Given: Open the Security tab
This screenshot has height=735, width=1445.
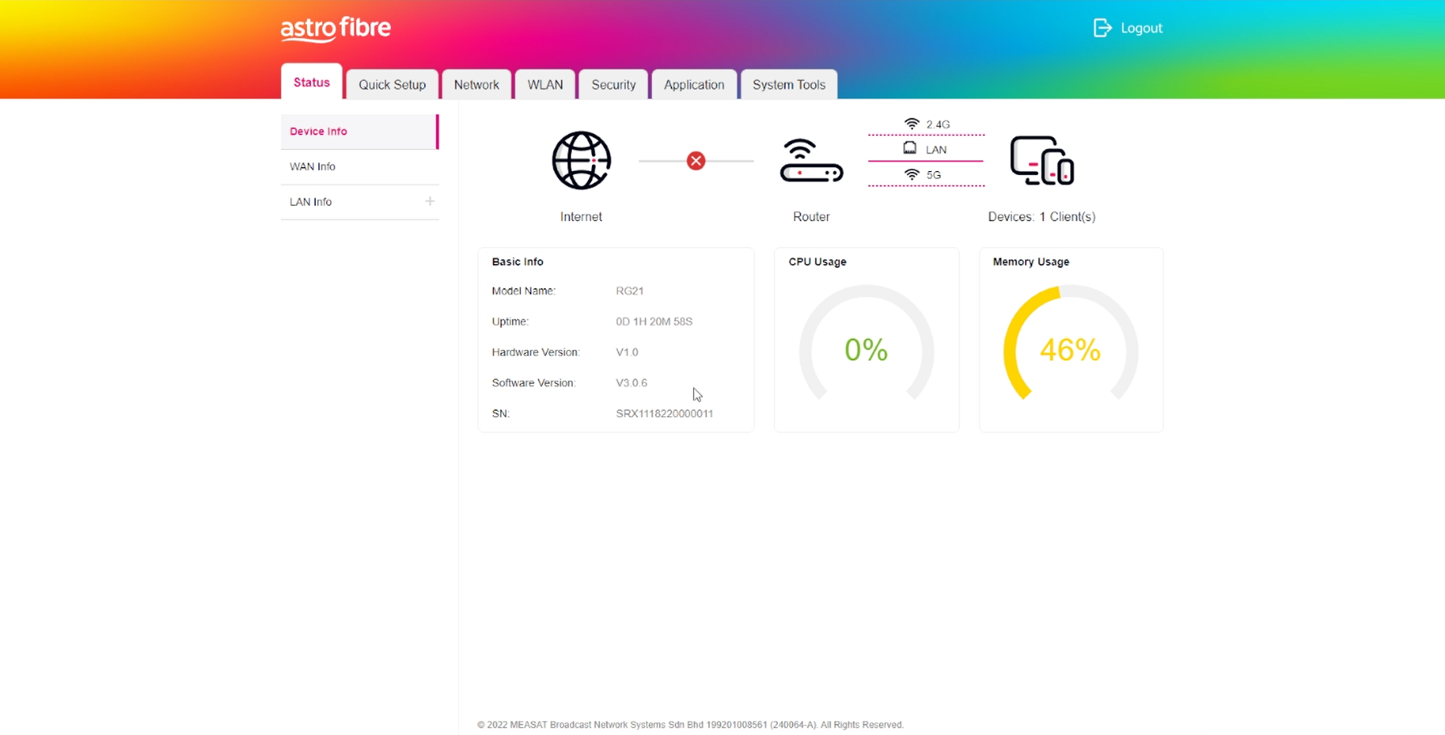Looking at the screenshot, I should 613,85.
